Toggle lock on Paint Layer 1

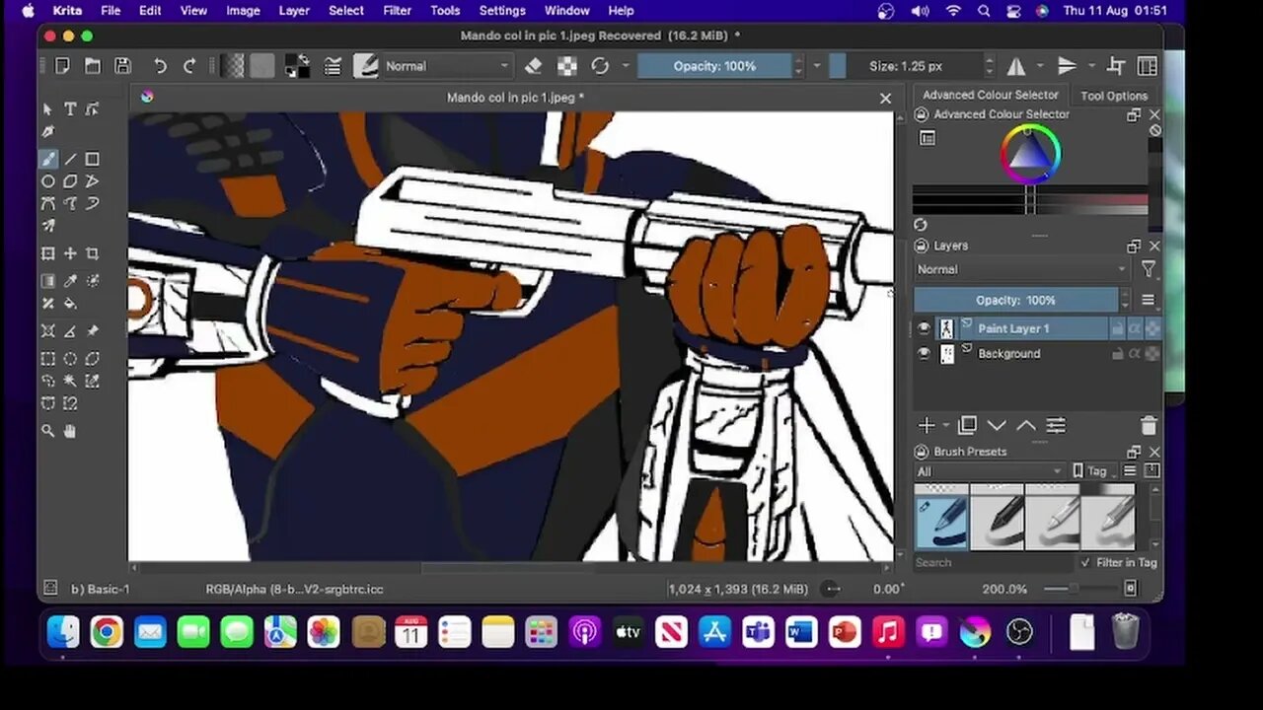1118,328
